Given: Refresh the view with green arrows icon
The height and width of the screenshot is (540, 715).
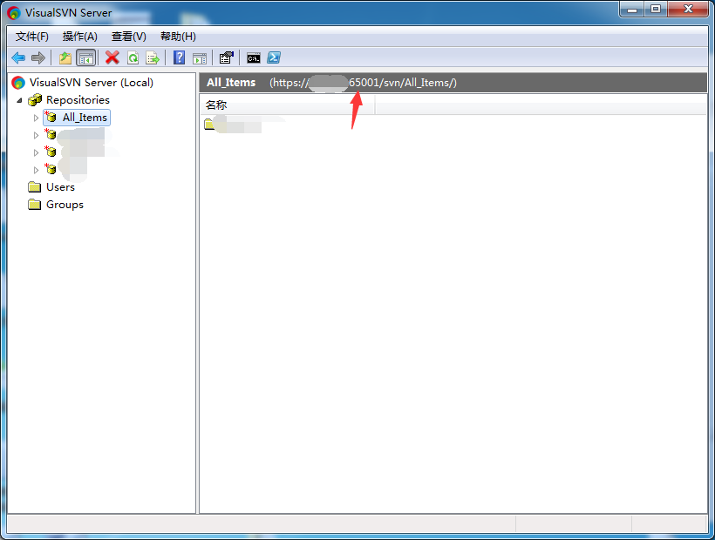Looking at the screenshot, I should click(133, 57).
